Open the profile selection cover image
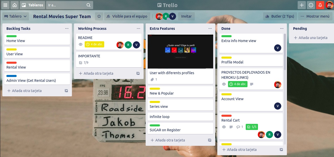The width and height of the screenshot is (334, 157). pyautogui.click(x=180, y=51)
